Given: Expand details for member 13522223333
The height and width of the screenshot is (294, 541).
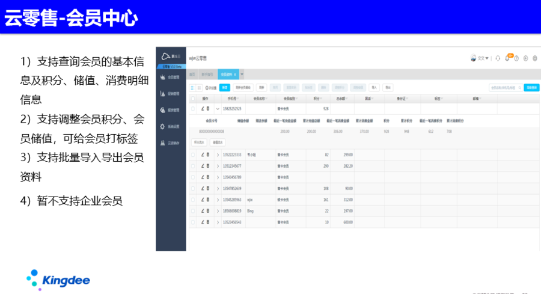Looking at the screenshot, I should coord(218,155).
